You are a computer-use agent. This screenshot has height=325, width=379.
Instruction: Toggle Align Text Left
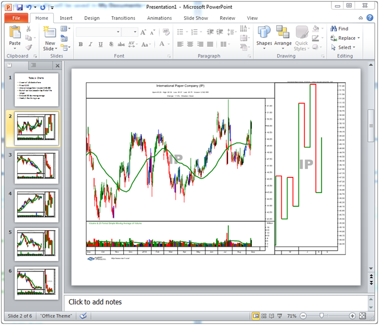[180, 44]
